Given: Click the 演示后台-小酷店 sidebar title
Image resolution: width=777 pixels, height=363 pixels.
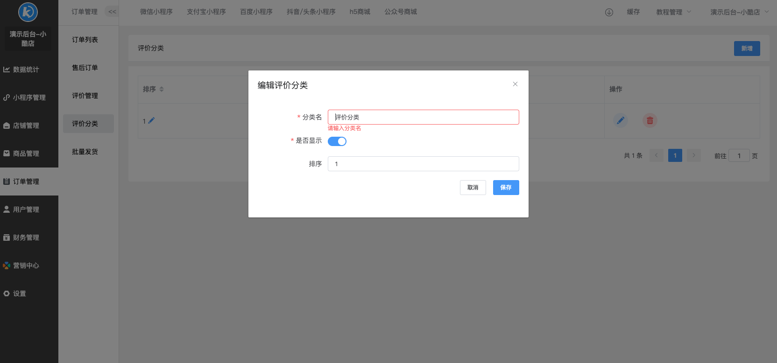Looking at the screenshot, I should 28,39.
